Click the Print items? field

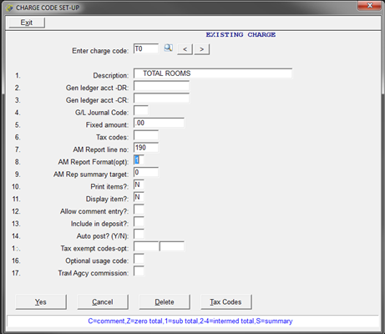point(139,185)
